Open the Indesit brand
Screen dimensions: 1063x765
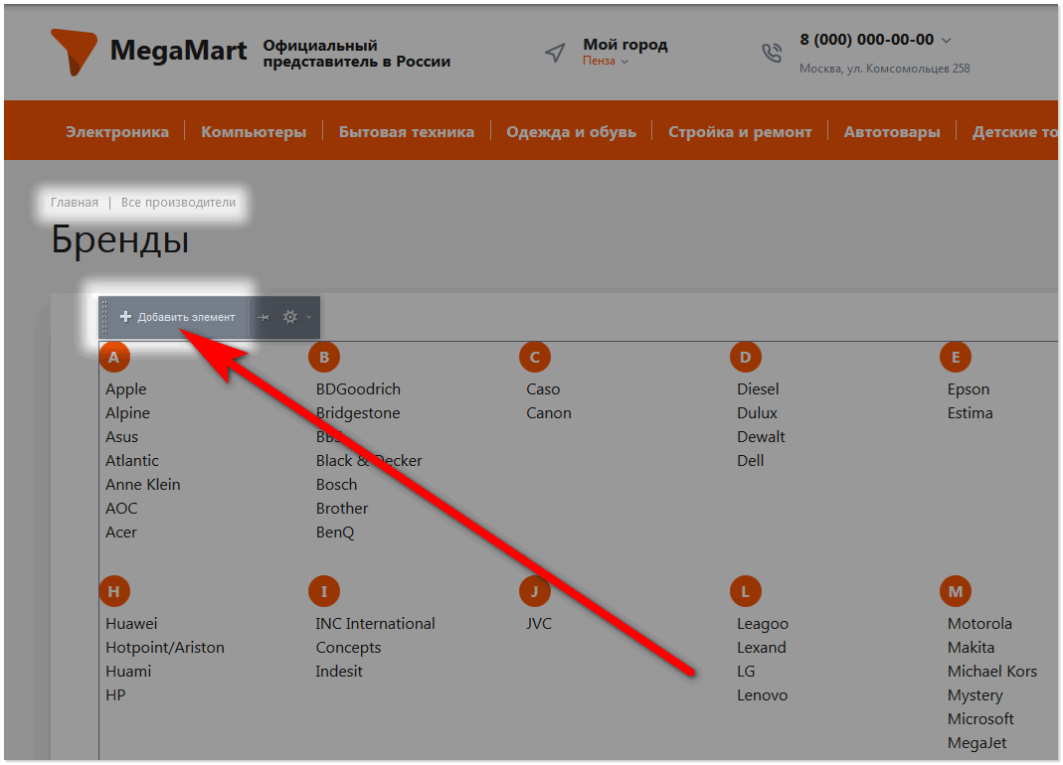[339, 671]
